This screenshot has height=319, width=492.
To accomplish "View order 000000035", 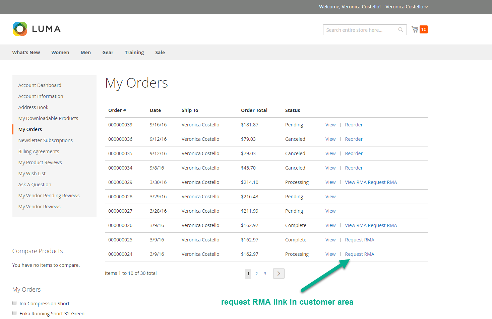I will (330, 153).
